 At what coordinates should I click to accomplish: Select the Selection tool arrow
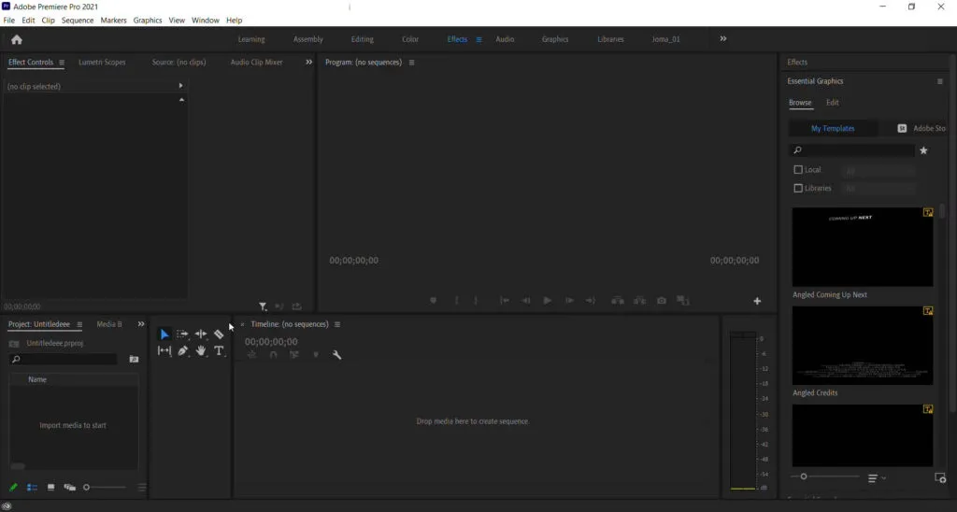tap(164, 334)
